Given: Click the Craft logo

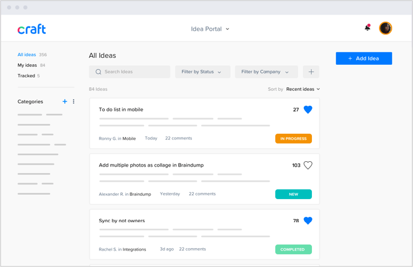Looking at the screenshot, I should coord(31,29).
